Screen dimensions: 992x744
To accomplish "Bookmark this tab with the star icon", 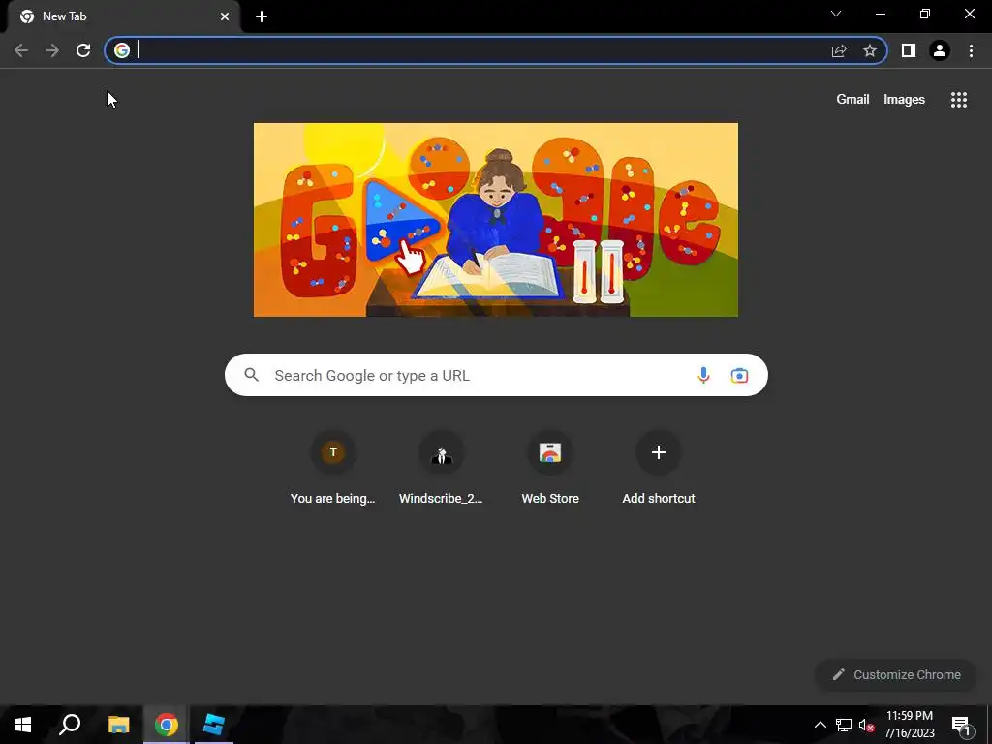I will coord(870,50).
